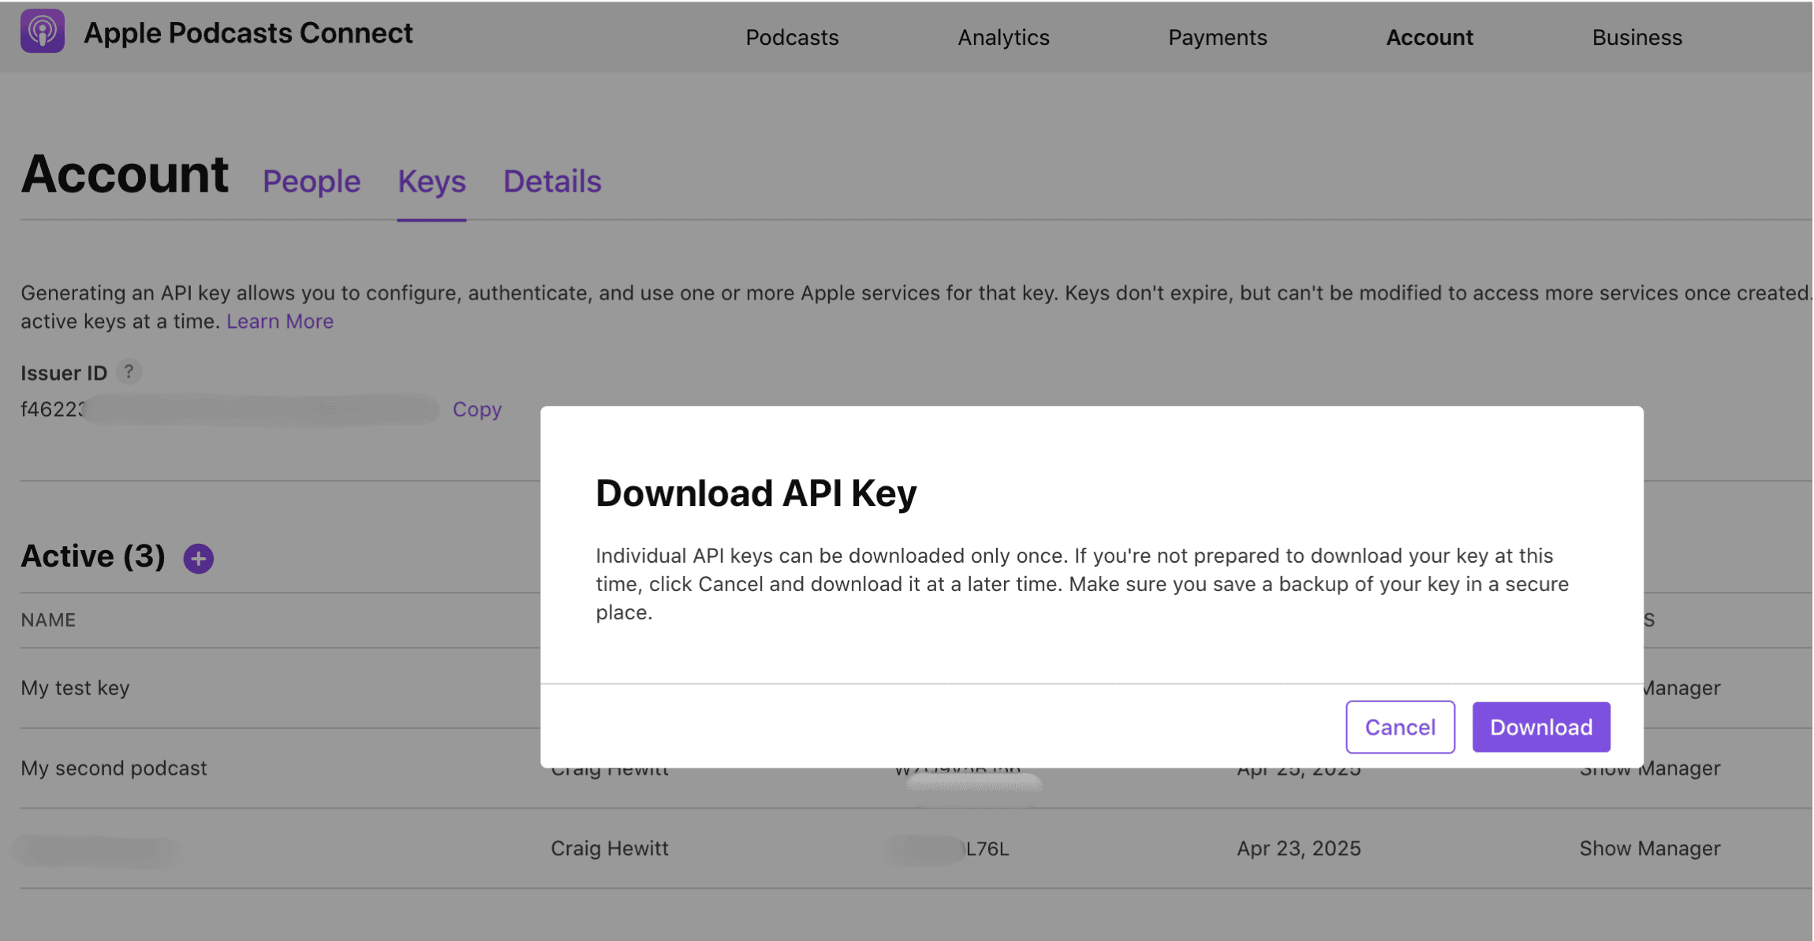This screenshot has height=941, width=1814.
Task: Switch to the People tab
Action: point(312,181)
